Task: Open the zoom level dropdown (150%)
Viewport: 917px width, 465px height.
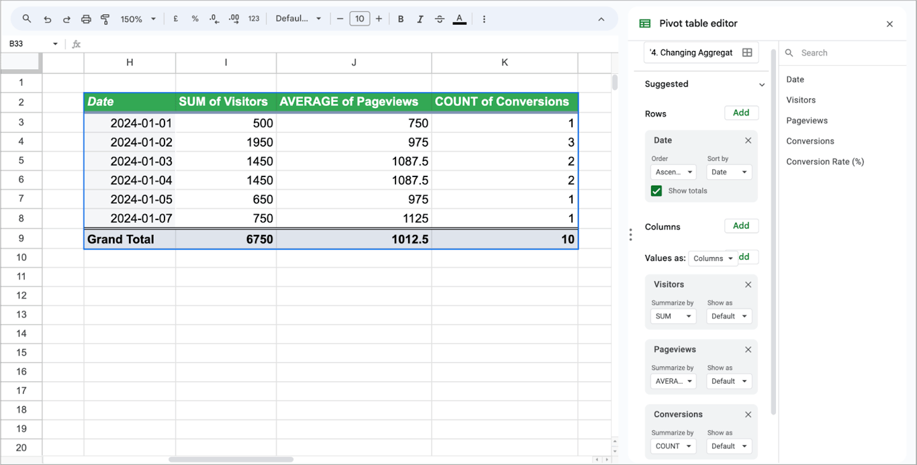Action: pos(138,19)
